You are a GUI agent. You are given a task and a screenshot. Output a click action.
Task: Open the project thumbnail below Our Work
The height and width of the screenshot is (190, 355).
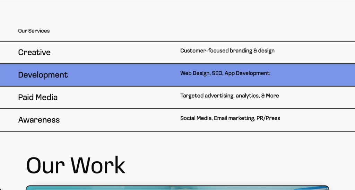[177, 188]
